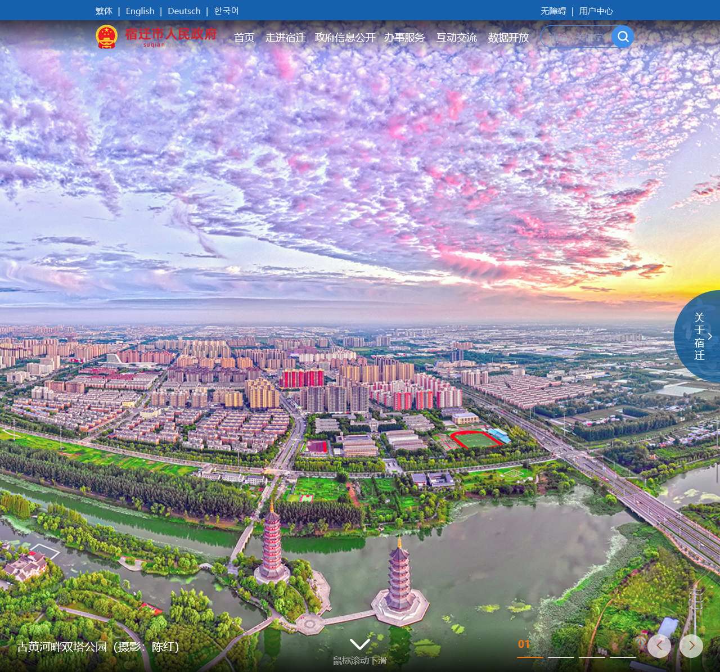
Task: Click the blue search magnifier icon
Action: coord(623,37)
